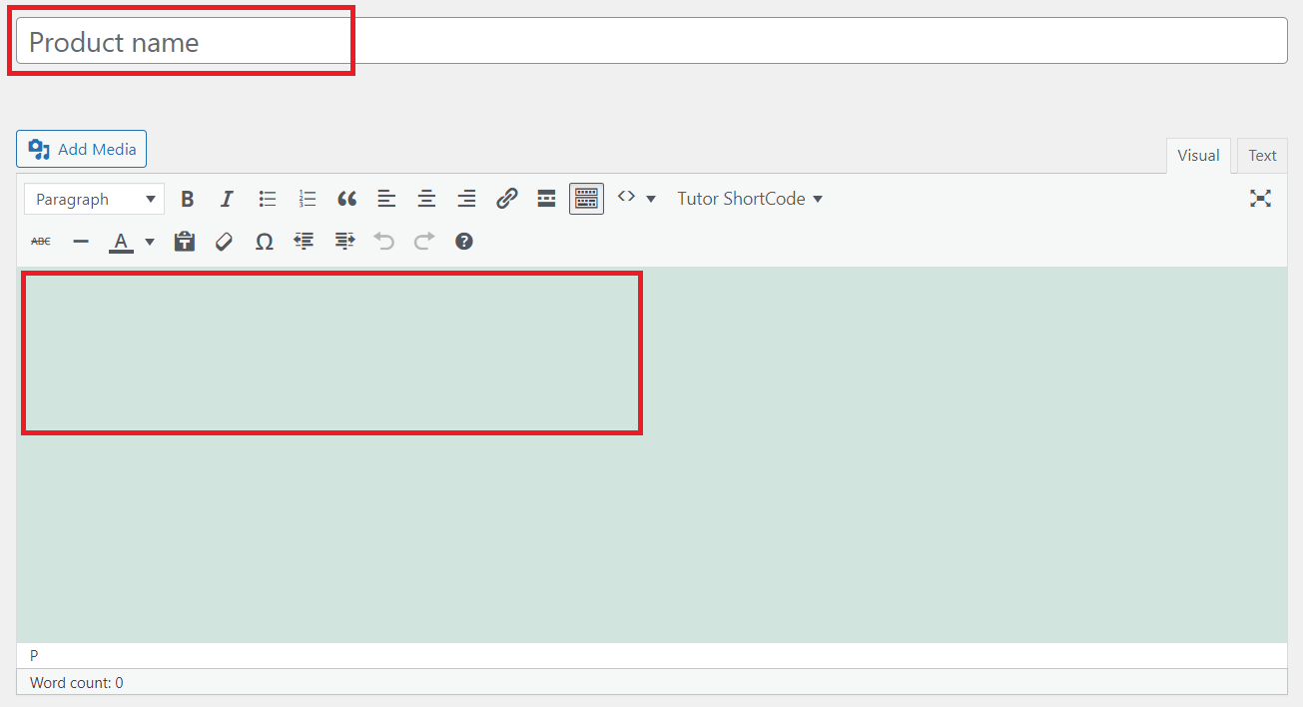Click the Product name input field
Image resolution: width=1303 pixels, height=707 pixels.
tap(651, 41)
